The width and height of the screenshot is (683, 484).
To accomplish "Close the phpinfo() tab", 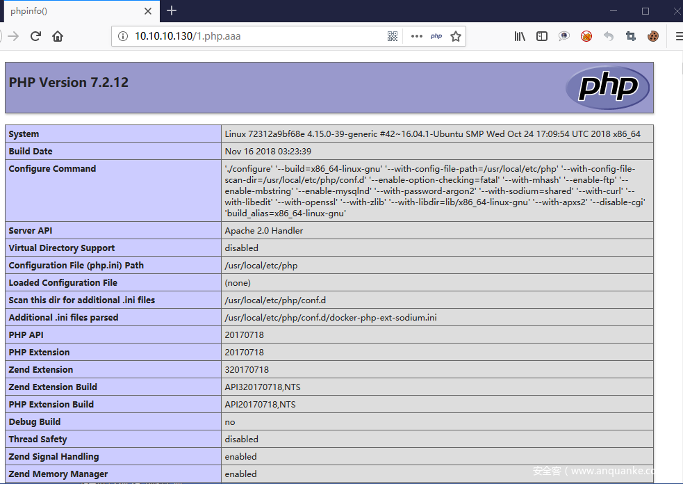I will 148,11.
